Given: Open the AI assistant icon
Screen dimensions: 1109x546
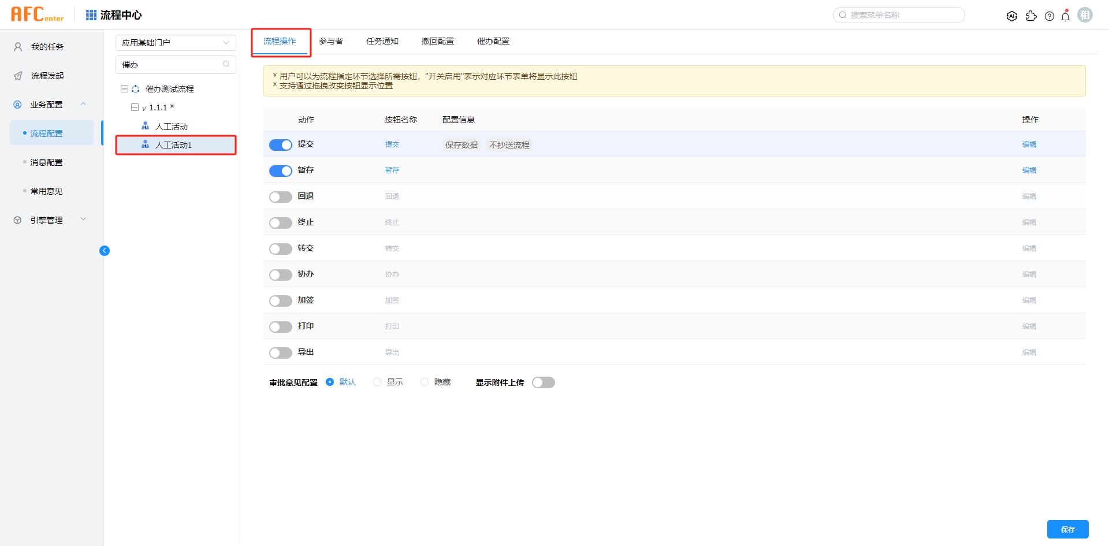Looking at the screenshot, I should coord(1011,16).
